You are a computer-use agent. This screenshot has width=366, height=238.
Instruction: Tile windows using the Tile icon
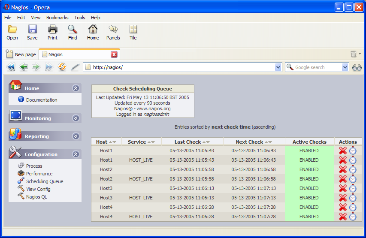(x=133, y=30)
